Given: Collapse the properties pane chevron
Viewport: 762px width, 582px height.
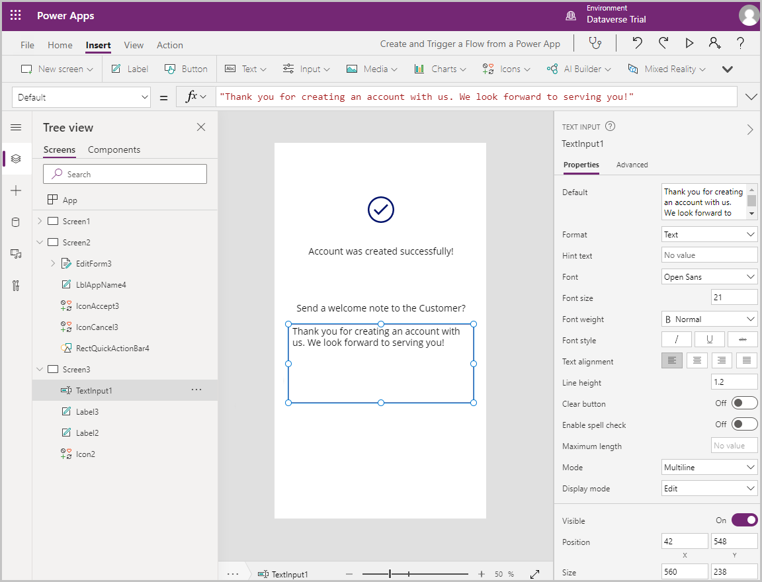Looking at the screenshot, I should pyautogui.click(x=750, y=130).
